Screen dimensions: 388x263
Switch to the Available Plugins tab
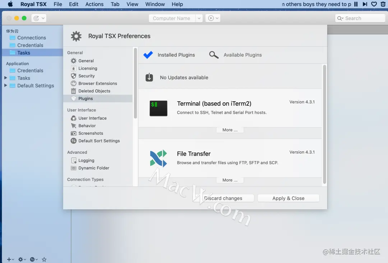235,55
